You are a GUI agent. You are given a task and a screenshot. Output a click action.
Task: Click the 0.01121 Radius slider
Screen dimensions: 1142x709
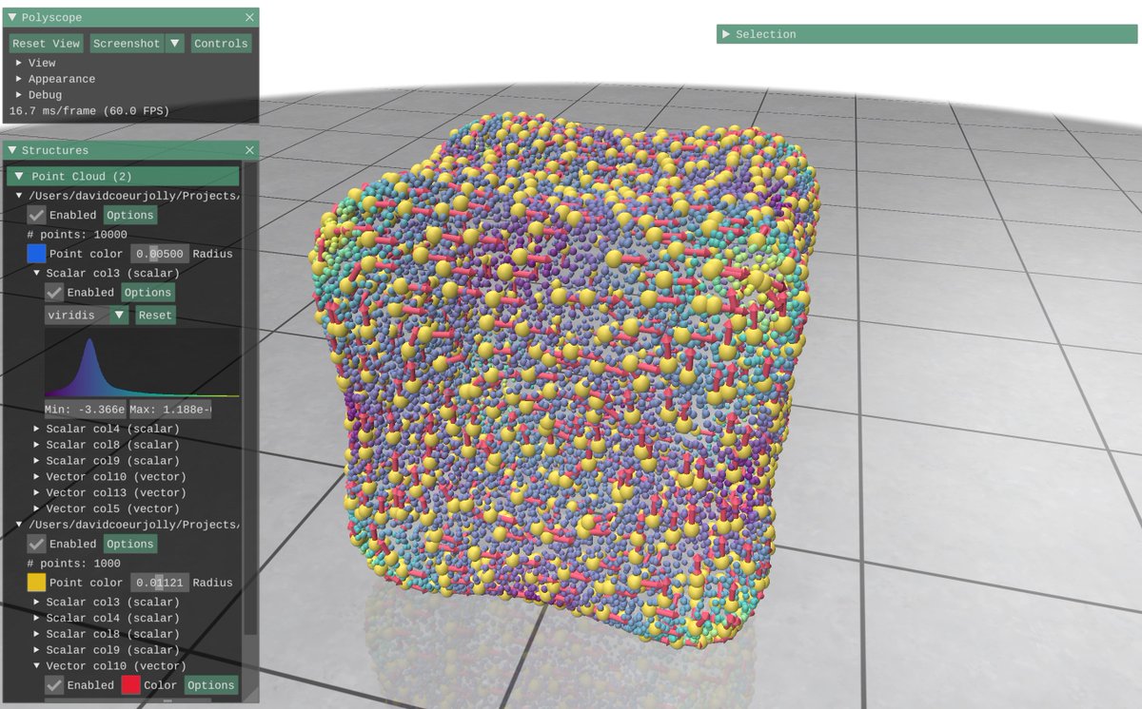(159, 583)
